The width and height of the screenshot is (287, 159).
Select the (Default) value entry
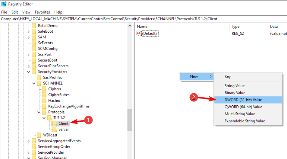[150, 34]
